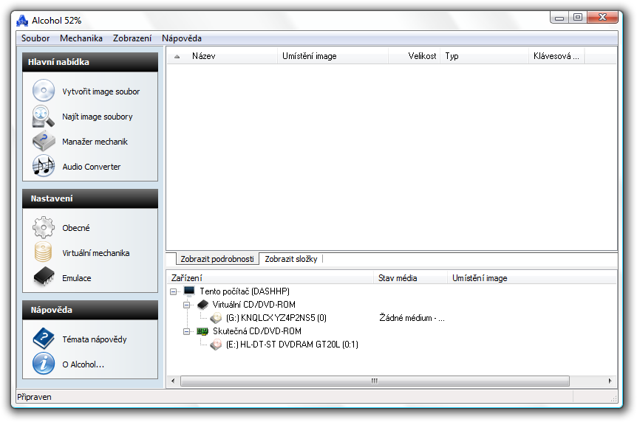Select Skutečná CD/DVD-ROM tree item
Image resolution: width=637 pixels, height=422 pixels.
(x=257, y=331)
